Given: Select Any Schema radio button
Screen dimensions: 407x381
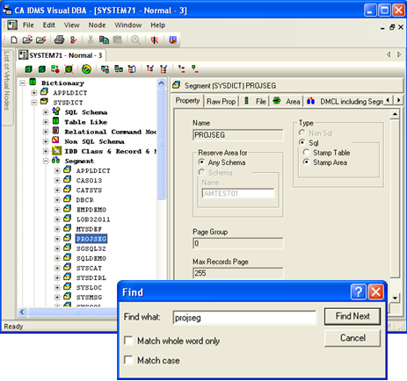Looking at the screenshot, I should click(201, 162).
